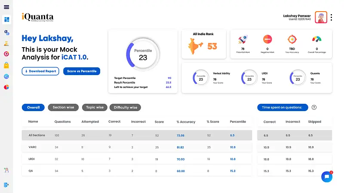
Task: Open the support agent sidebar icon
Action: point(6,170)
